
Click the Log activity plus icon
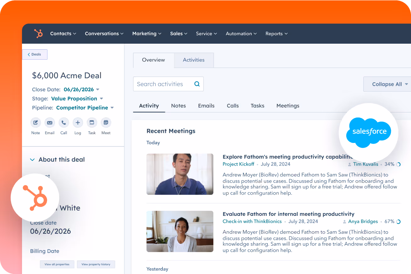(x=78, y=123)
